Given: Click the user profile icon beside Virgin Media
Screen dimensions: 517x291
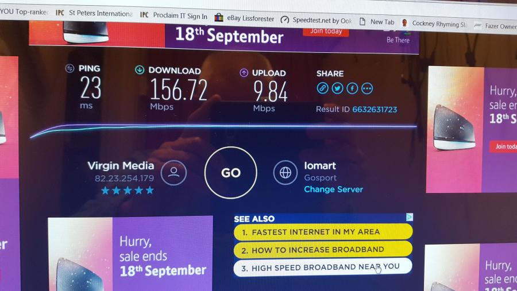Looking at the screenshot, I should tap(173, 173).
